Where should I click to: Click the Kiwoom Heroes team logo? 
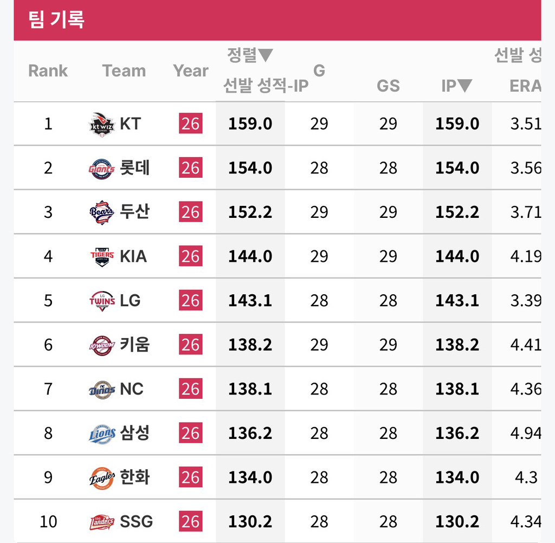click(x=102, y=346)
